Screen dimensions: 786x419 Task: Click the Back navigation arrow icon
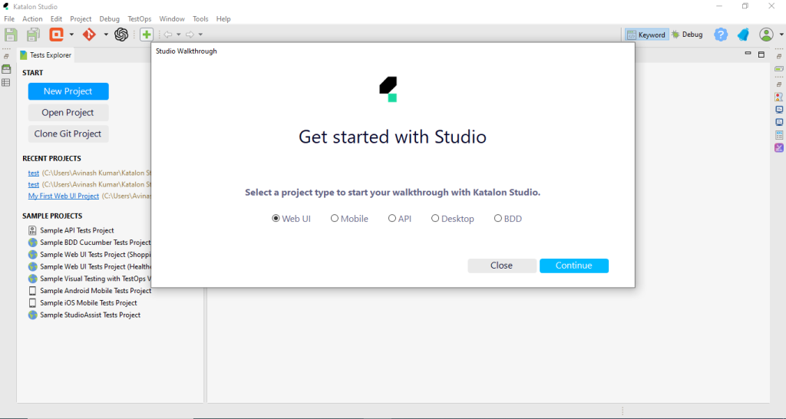[168, 35]
